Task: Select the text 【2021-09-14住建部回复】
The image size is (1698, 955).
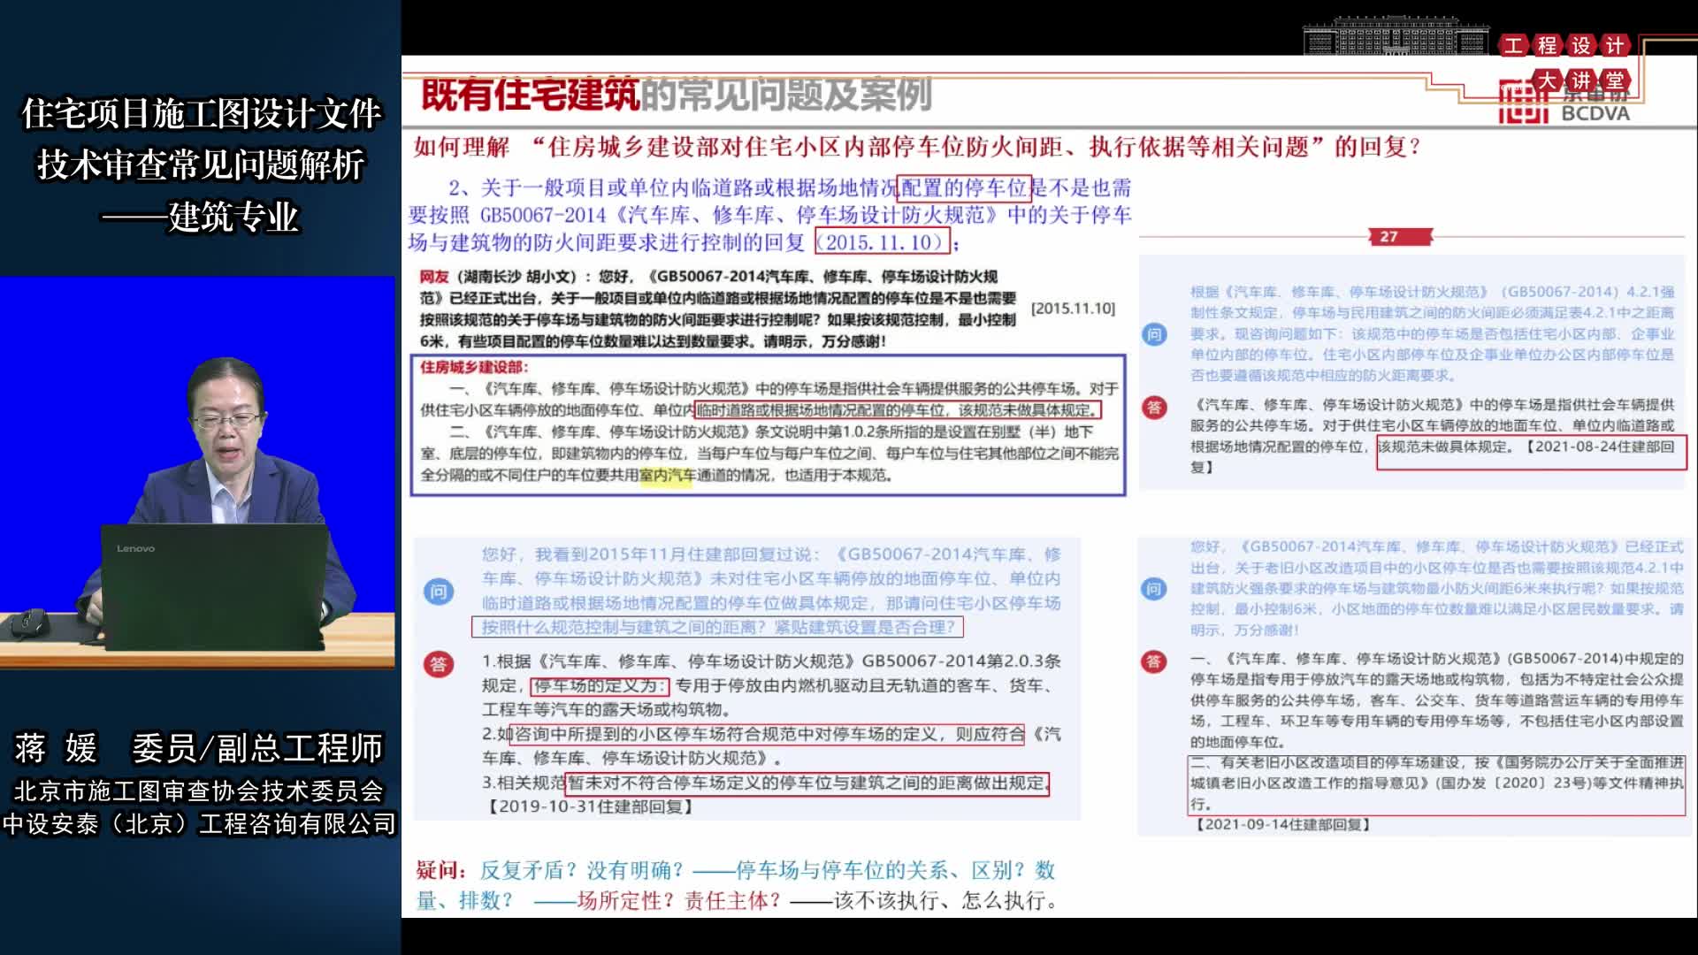Action: click(x=1281, y=824)
